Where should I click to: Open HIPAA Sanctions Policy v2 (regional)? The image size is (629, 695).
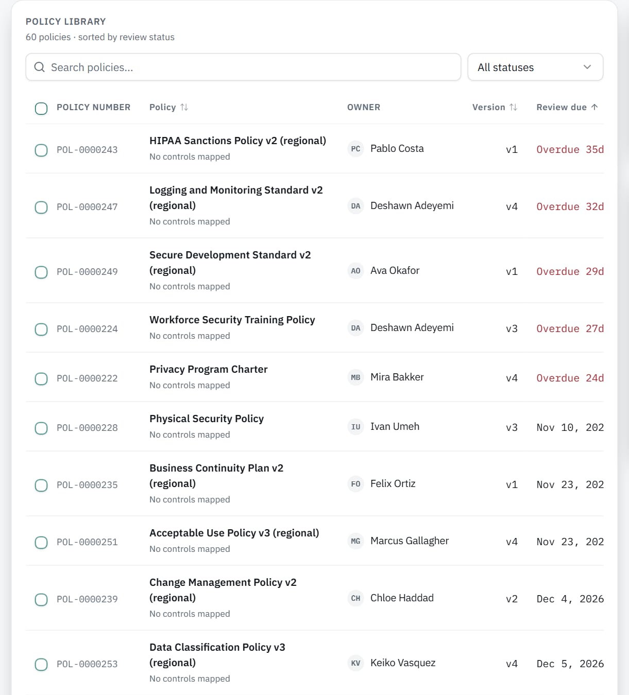click(237, 141)
